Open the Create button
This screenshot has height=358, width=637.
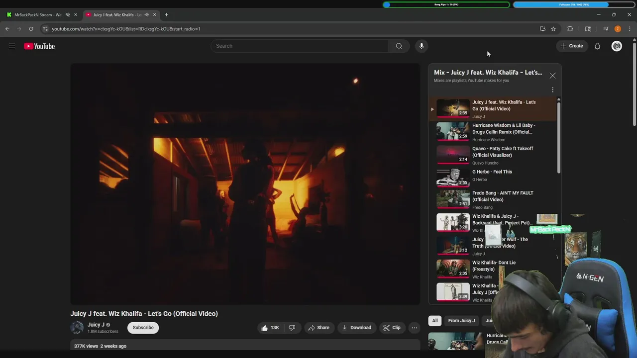point(571,46)
